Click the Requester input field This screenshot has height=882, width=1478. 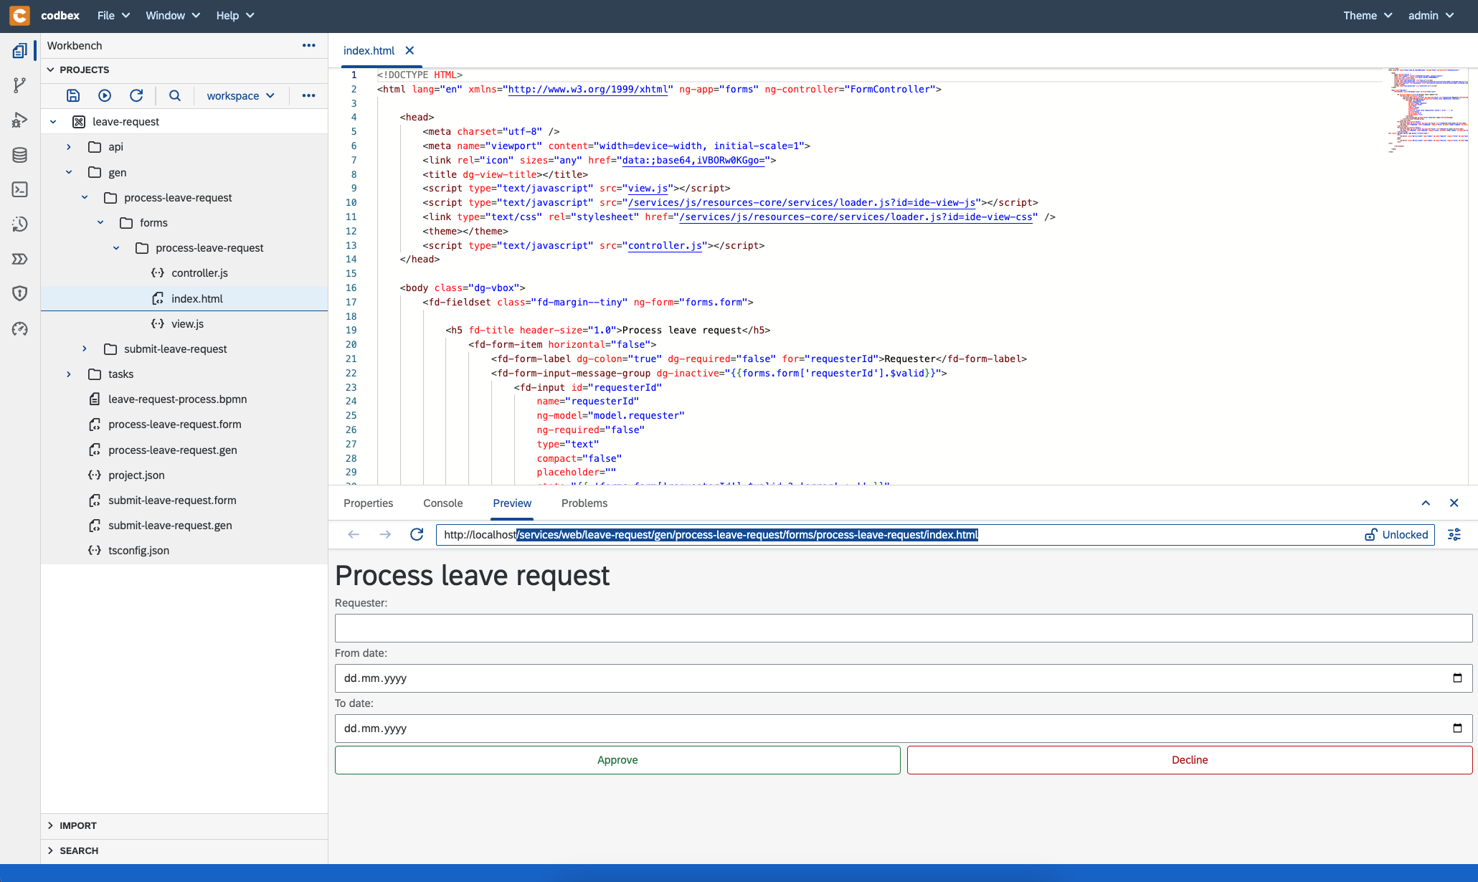pos(904,628)
